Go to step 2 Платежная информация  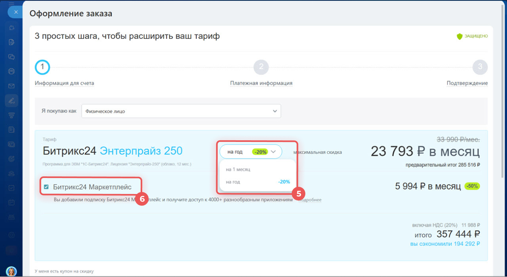[261, 68]
